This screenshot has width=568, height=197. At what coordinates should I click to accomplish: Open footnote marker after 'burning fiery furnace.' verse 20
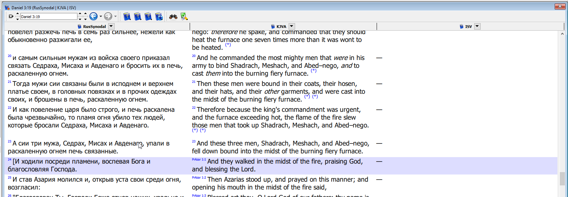tap(314, 71)
